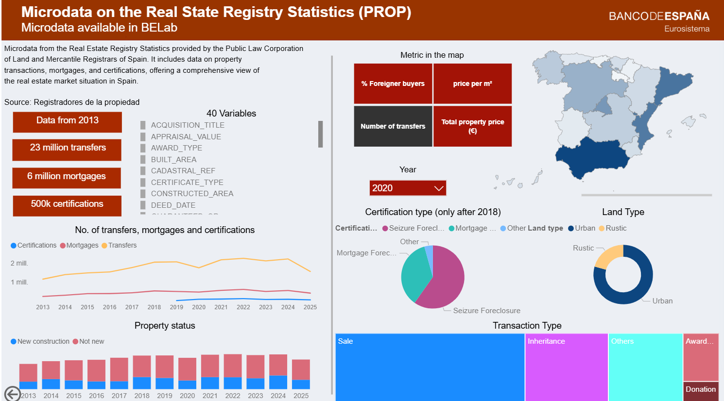This screenshot has height=401, width=724.
Task: Click the Sale block in the treemap
Action: 430,367
